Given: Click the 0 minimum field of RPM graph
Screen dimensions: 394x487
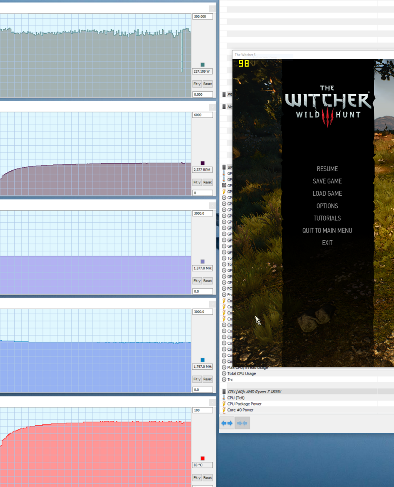Looking at the screenshot, I should [x=203, y=193].
